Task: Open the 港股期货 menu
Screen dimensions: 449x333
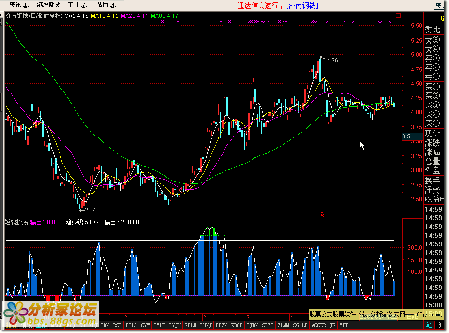Action: pyautogui.click(x=48, y=5)
